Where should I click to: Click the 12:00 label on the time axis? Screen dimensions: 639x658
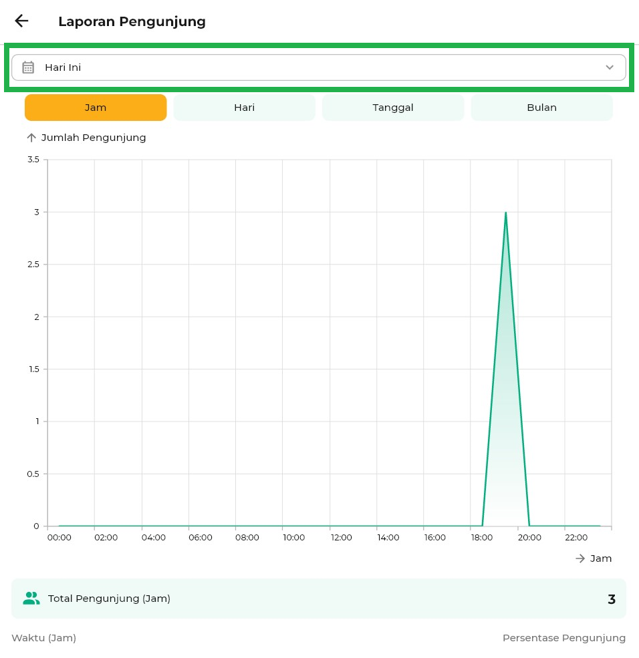point(341,538)
